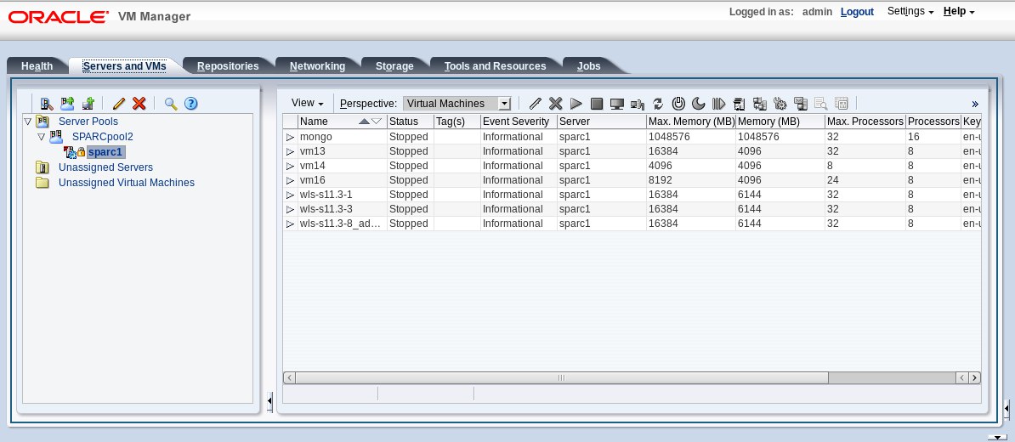Click the Max. Memory (MB) column header
This screenshot has height=442, width=1015.
[x=691, y=121]
